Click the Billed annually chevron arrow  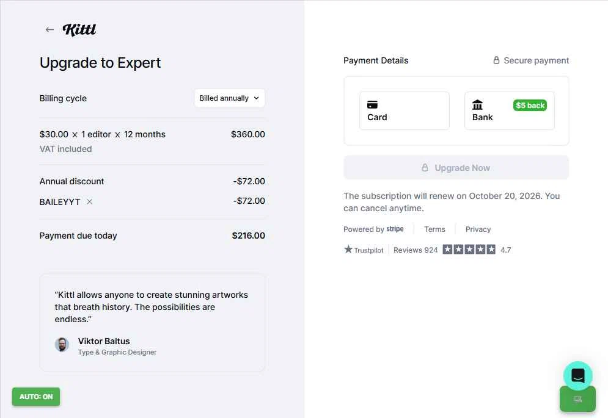pyautogui.click(x=257, y=98)
